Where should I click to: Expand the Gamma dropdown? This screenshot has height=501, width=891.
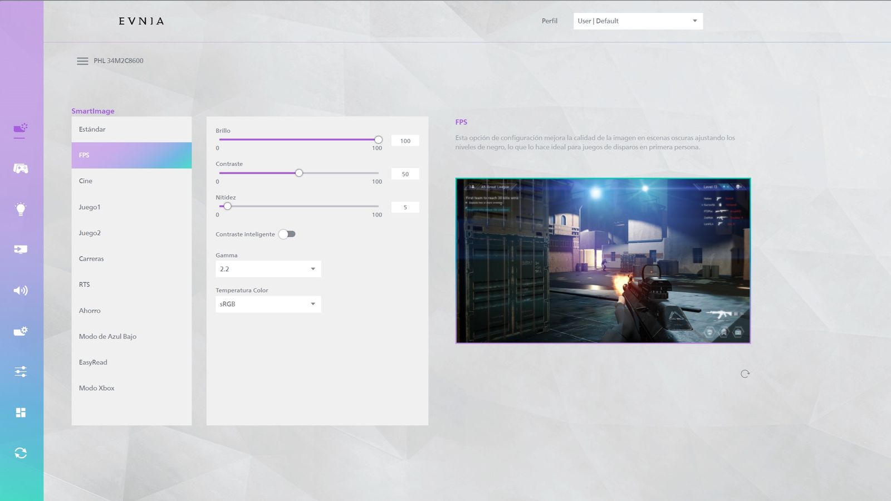(268, 269)
